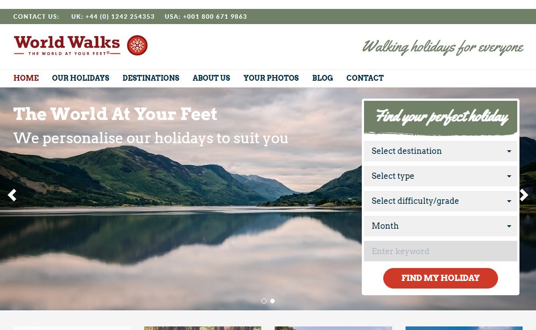Click the red World Walks compass emblem
This screenshot has width=536, height=330.
pyautogui.click(x=137, y=45)
